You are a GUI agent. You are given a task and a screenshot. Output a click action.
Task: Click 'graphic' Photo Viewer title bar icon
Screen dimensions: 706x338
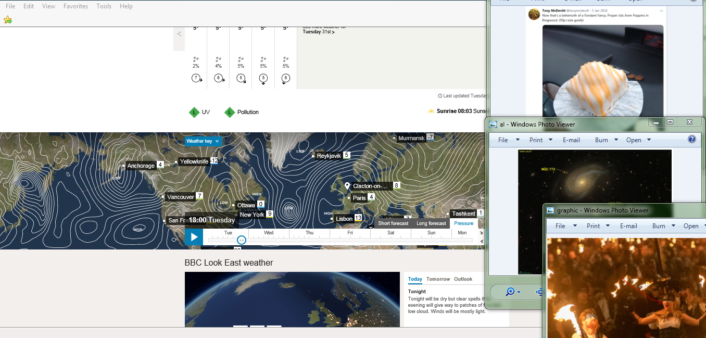[x=550, y=210]
